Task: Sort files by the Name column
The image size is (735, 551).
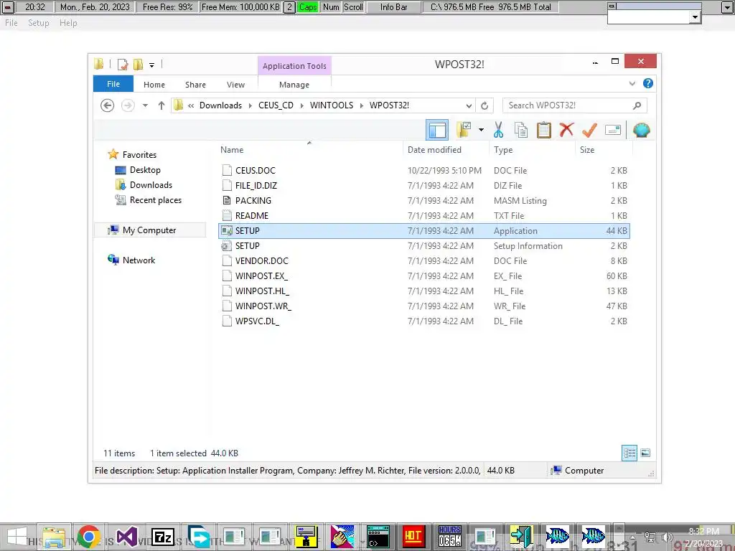Action: (x=232, y=149)
